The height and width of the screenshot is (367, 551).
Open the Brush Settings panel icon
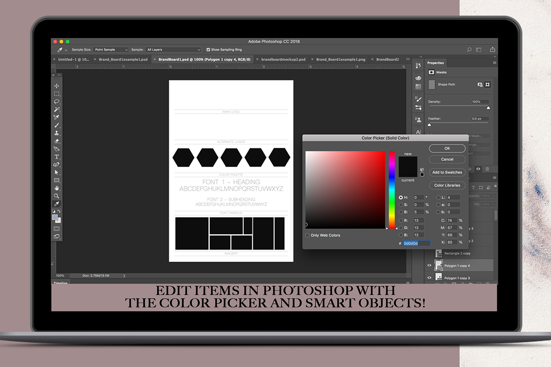[x=418, y=99]
